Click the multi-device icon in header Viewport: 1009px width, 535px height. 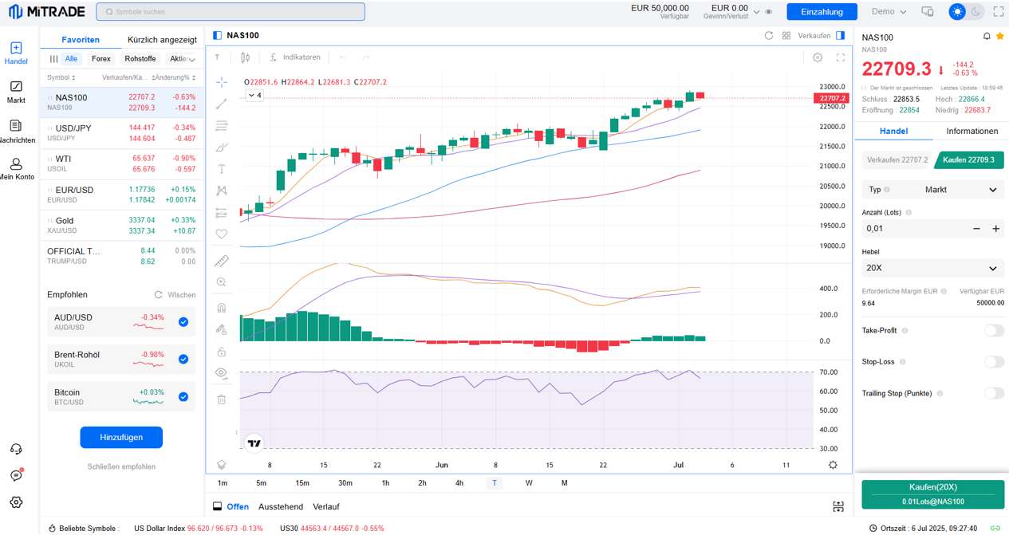(928, 11)
